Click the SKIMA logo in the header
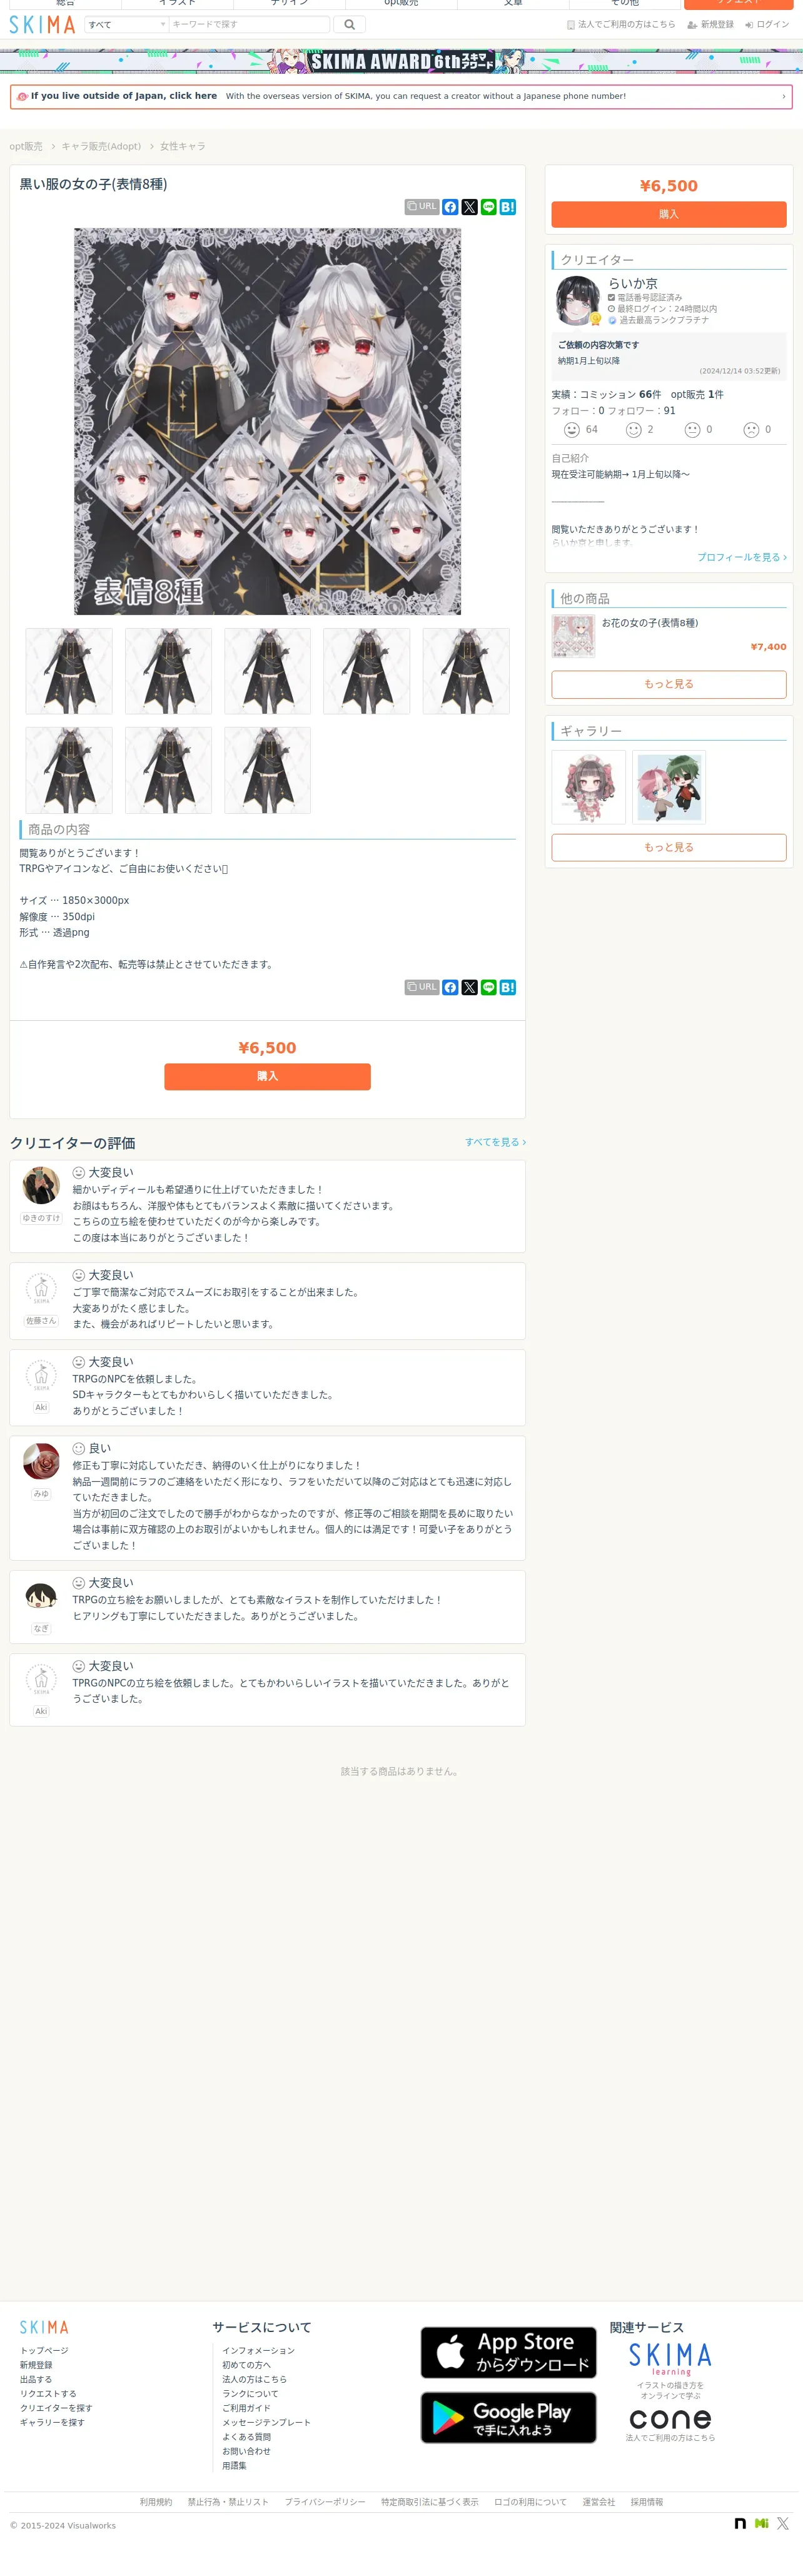This screenshot has height=2576, width=803. 42,25
